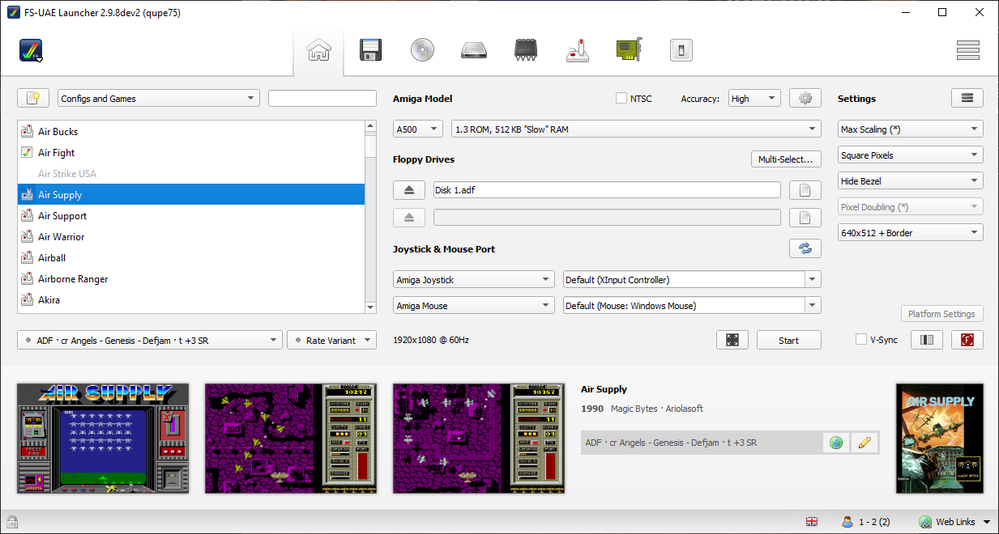
Task: Open the A500 model dropdown
Action: (x=418, y=129)
